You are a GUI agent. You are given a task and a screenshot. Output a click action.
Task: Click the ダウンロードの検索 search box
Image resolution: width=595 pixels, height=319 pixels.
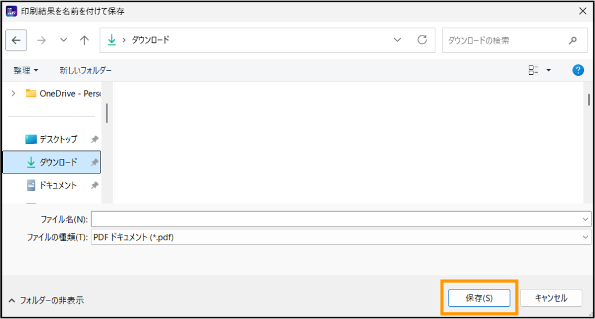coord(503,41)
